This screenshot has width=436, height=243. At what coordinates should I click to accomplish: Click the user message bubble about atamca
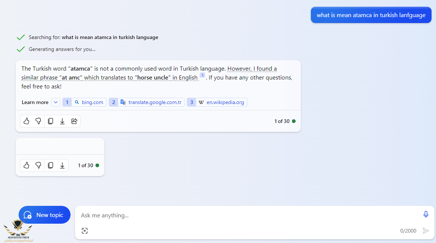(x=371, y=15)
